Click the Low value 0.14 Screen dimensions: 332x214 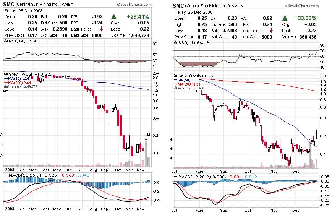click(32, 29)
